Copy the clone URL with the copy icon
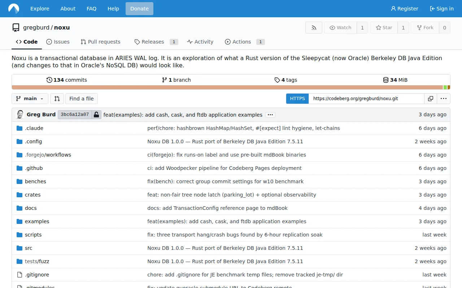The image size is (462, 288). [431, 99]
